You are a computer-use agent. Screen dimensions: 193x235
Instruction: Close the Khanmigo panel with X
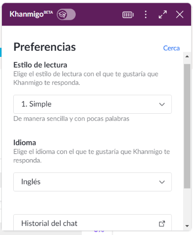(x=180, y=15)
